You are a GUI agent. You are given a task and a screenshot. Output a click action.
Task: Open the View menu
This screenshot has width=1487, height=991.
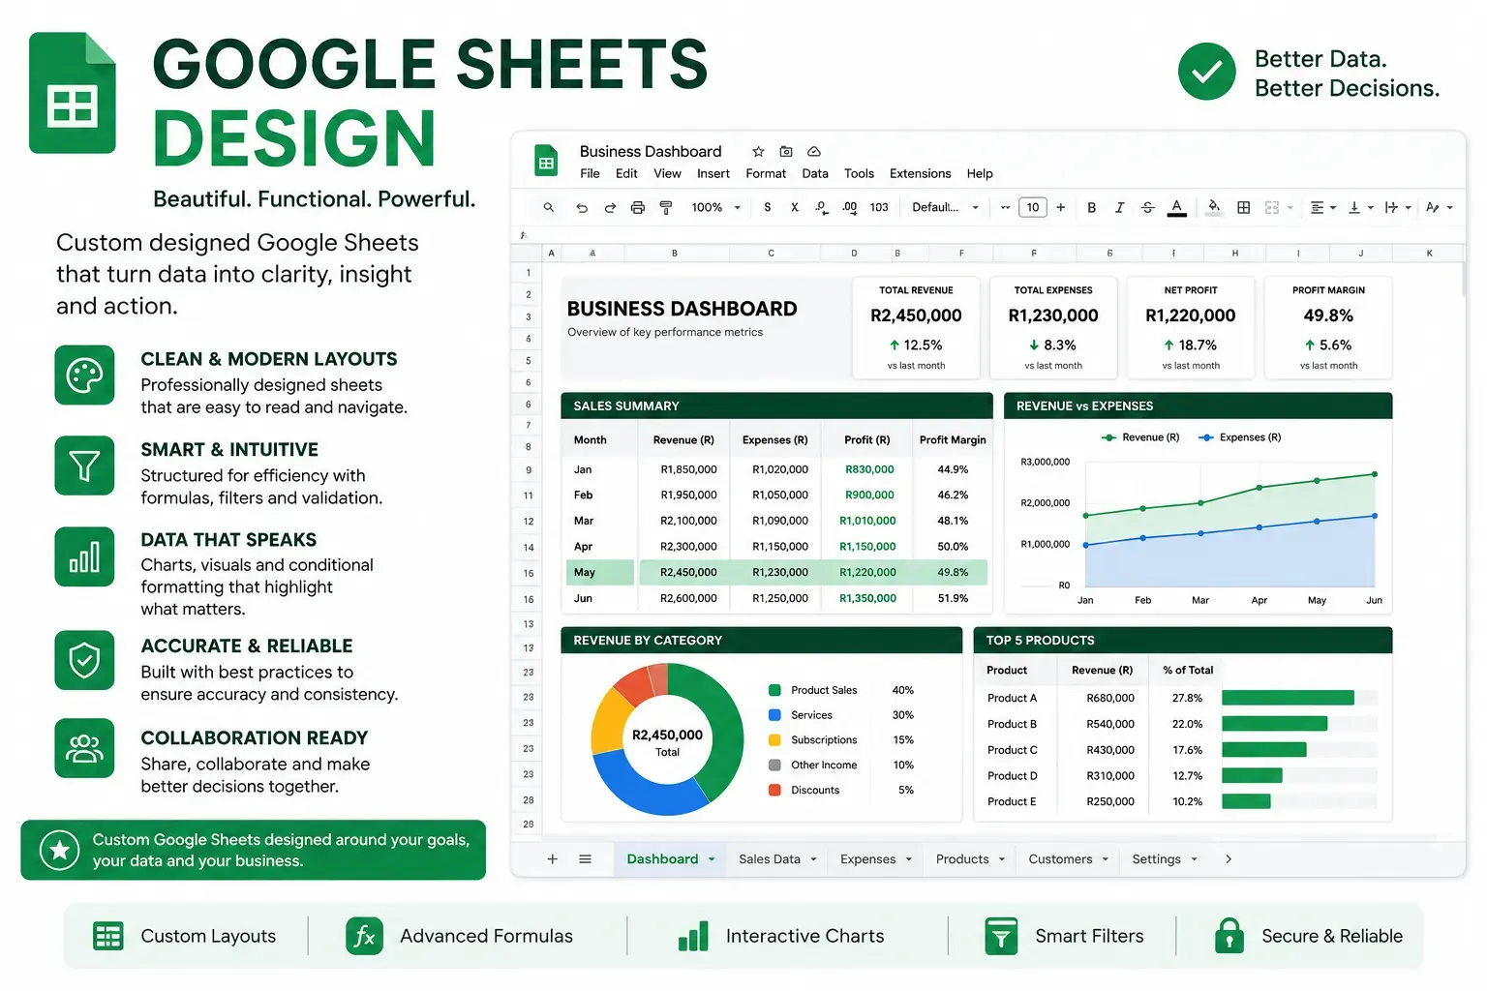click(x=667, y=174)
